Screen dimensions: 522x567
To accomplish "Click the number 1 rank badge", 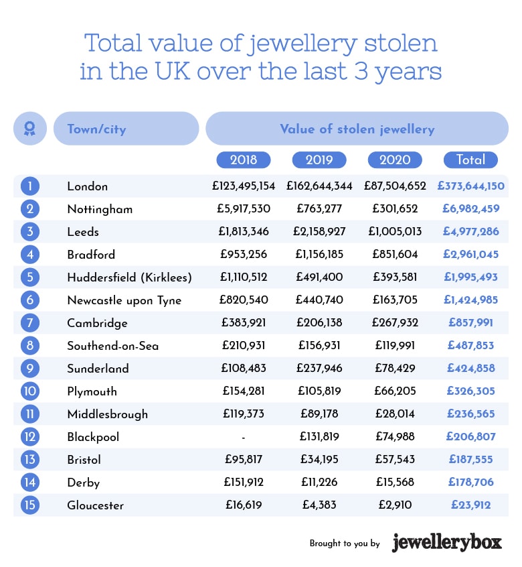I will click(30, 186).
